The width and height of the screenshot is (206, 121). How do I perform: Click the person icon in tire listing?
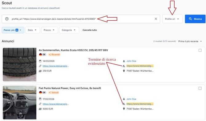click(124, 61)
